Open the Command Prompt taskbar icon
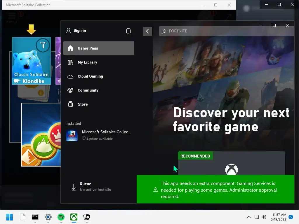Viewport: 299px width, 224px height. [35, 217]
